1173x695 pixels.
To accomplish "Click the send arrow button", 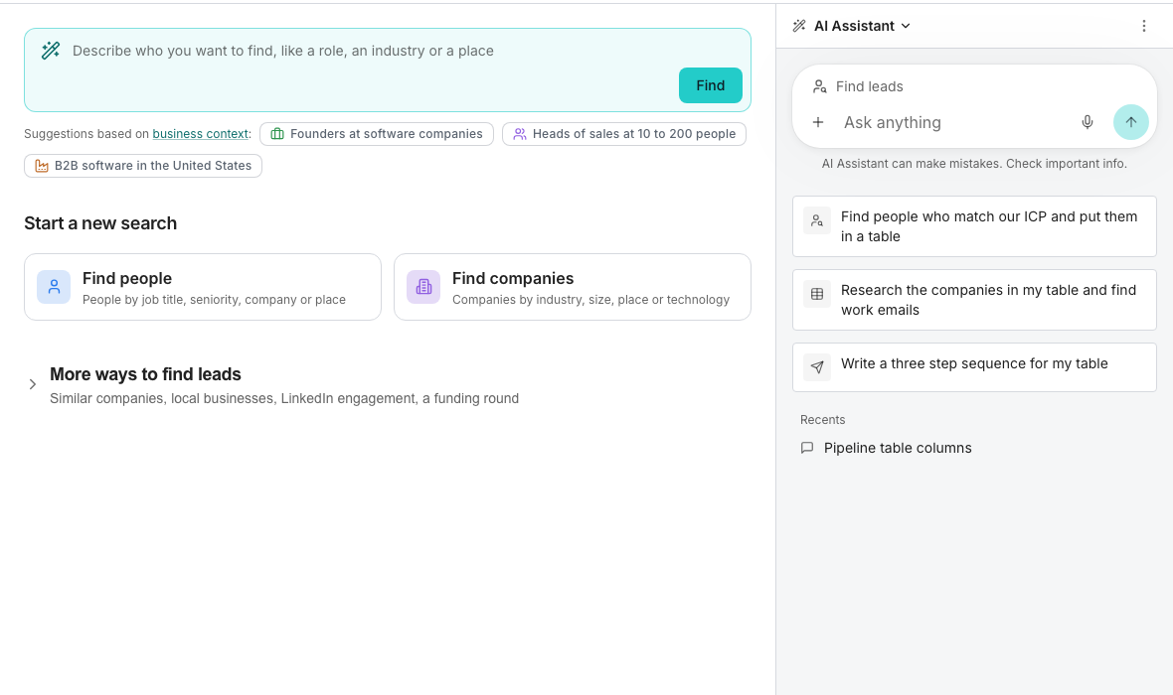I will coord(1130,122).
